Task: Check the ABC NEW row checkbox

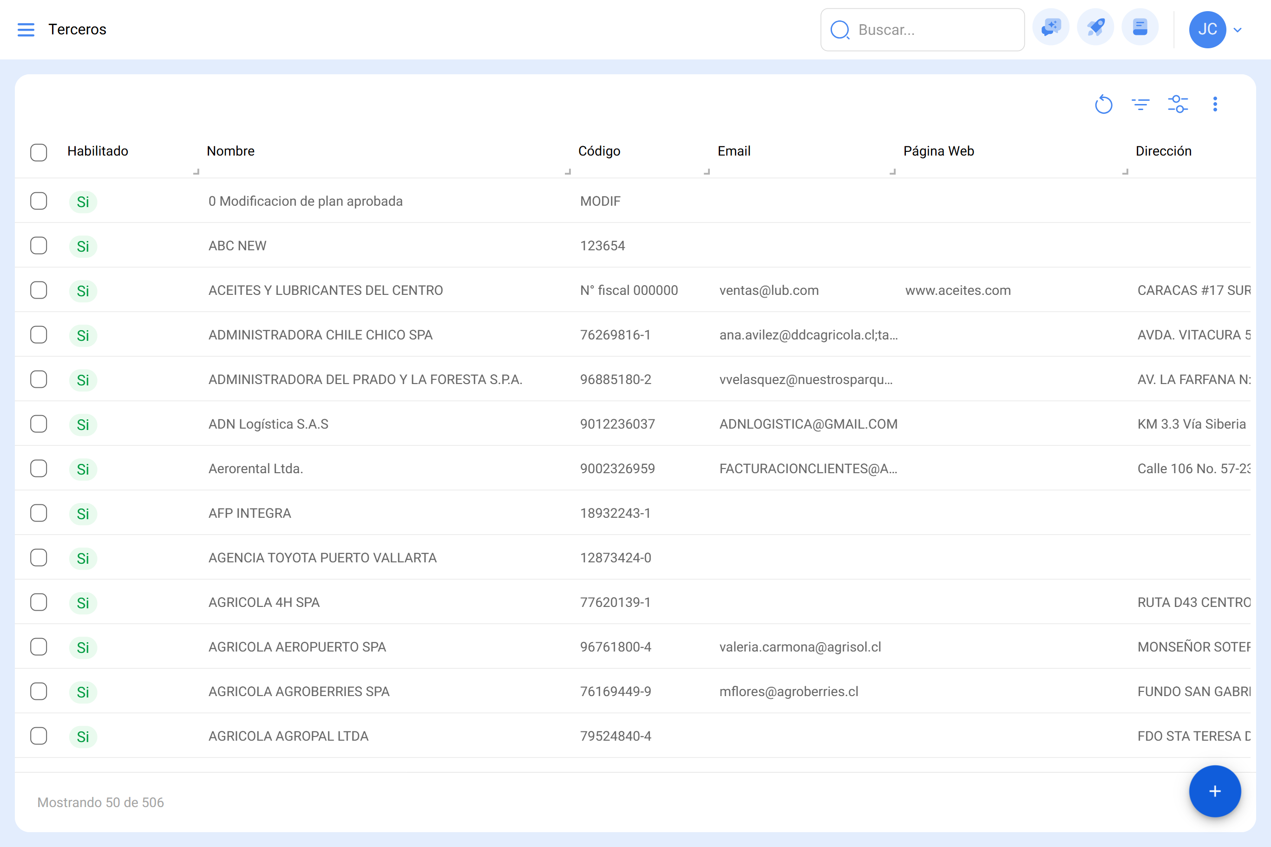Action: click(39, 246)
